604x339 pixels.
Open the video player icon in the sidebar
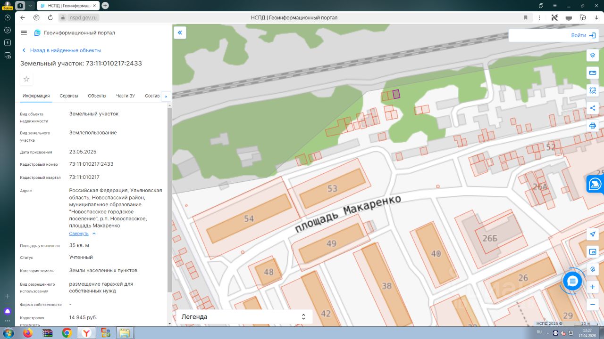pyautogui.click(x=8, y=30)
